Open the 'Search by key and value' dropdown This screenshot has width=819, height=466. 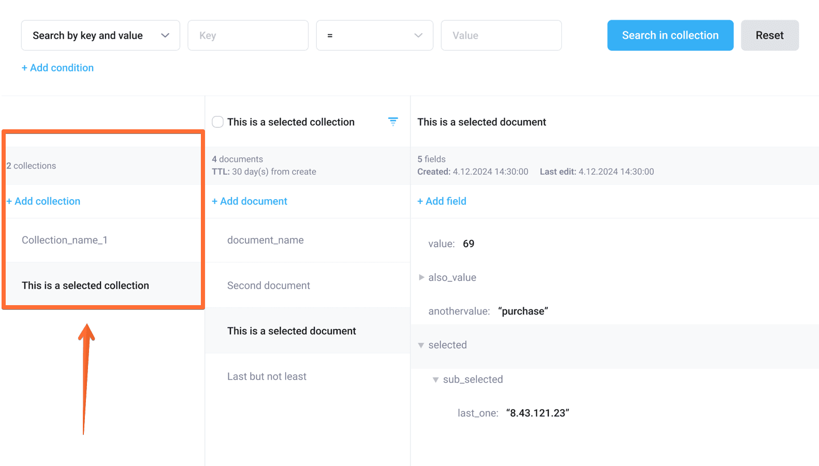[x=100, y=36]
